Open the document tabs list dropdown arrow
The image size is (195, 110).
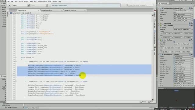click(152, 10)
